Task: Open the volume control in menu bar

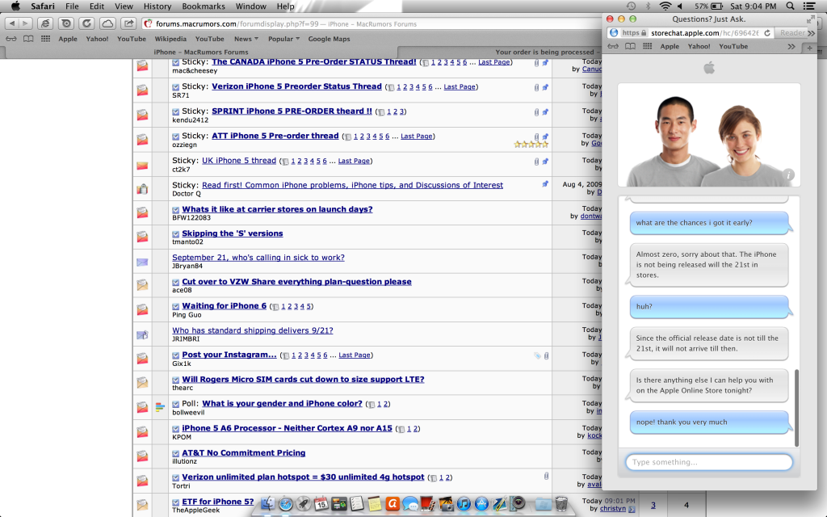Action: (x=680, y=6)
